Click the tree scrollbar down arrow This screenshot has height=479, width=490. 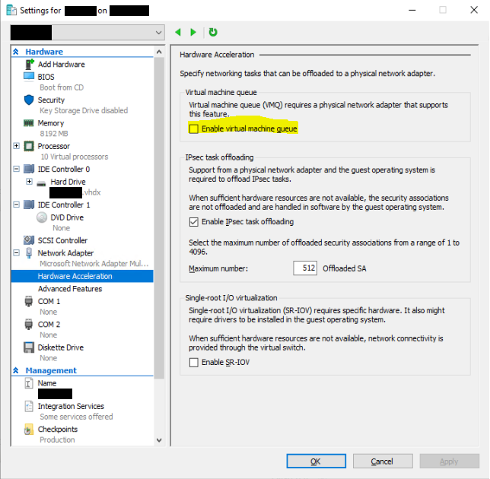tap(159, 440)
